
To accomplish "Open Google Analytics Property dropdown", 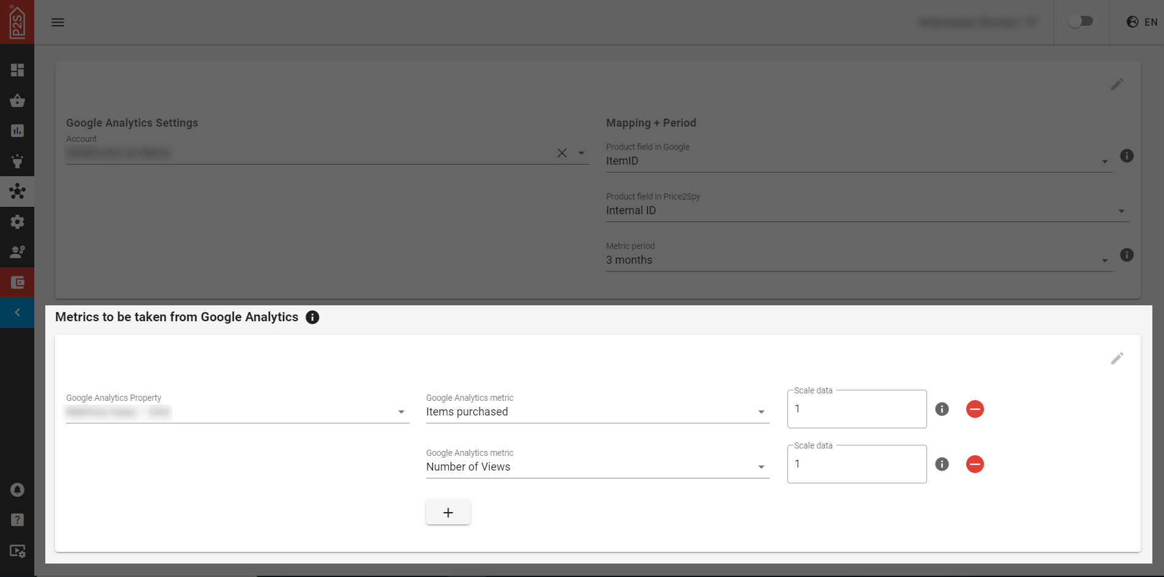I will [238, 412].
